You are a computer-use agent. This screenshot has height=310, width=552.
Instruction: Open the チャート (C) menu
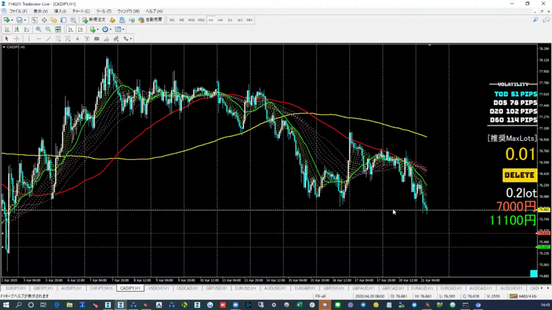81,11
